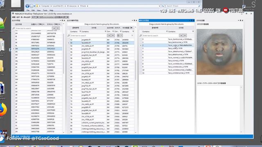
Task: Select row face4454.iff
Action: (x=102, y=43)
